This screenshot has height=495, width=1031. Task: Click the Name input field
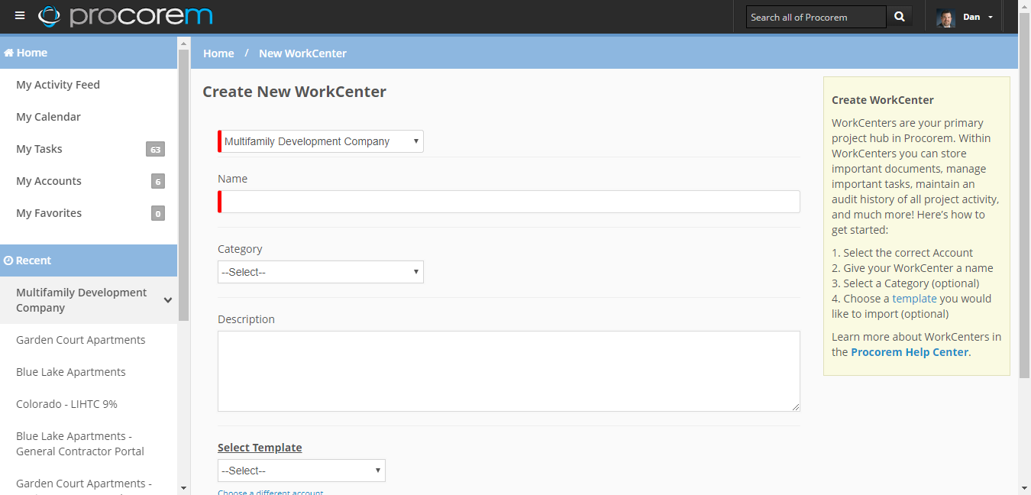coord(509,201)
